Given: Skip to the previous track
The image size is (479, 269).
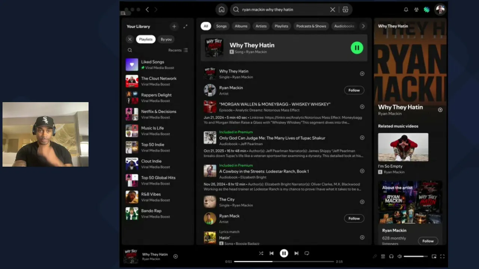Looking at the screenshot, I should click(272, 253).
